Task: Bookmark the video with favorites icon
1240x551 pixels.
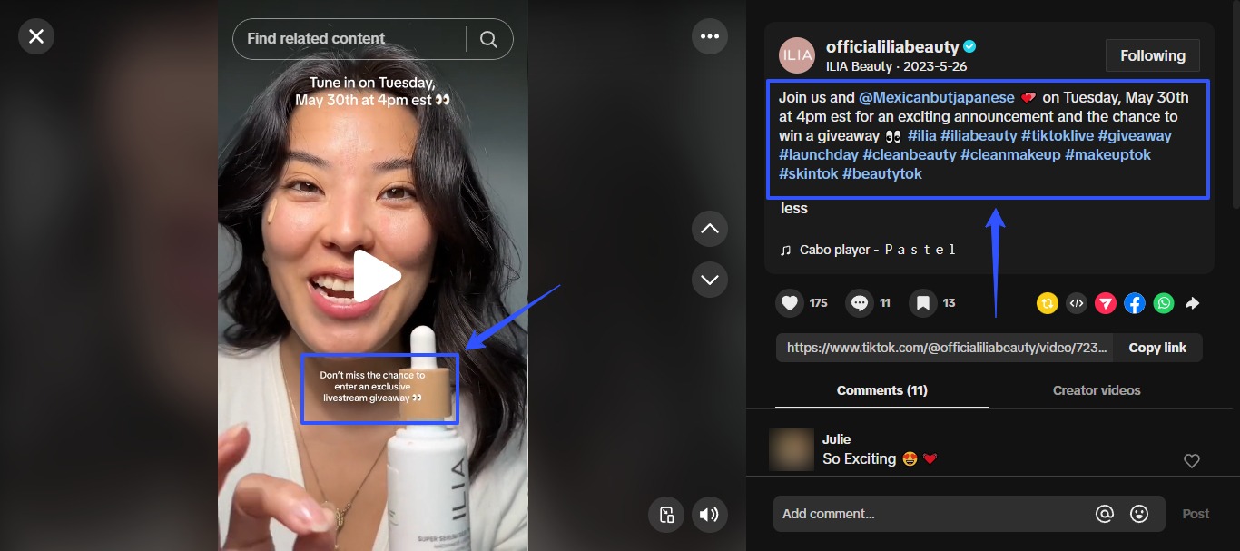Action: click(923, 303)
